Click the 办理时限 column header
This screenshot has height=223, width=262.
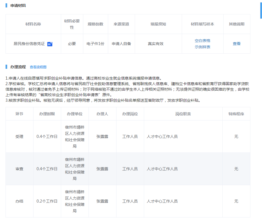coord(47,114)
